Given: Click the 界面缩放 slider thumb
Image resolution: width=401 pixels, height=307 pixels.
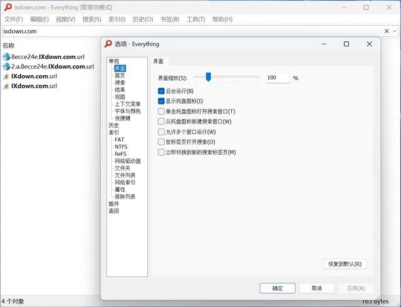Looking at the screenshot, I should [209, 76].
